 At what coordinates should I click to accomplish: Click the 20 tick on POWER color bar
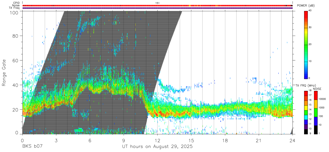(x=310, y=45)
